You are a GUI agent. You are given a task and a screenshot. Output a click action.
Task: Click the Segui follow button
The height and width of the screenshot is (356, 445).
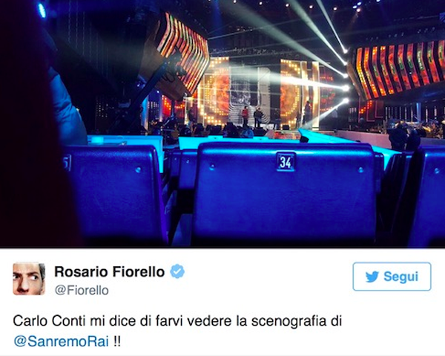[392, 276]
